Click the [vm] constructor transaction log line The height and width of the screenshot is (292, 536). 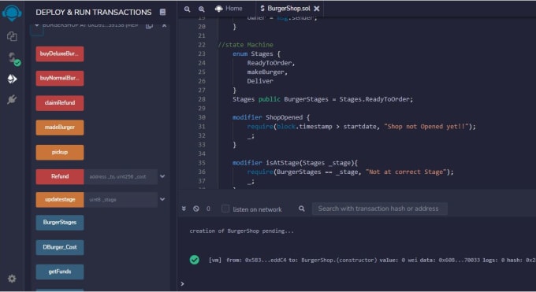click(x=372, y=261)
